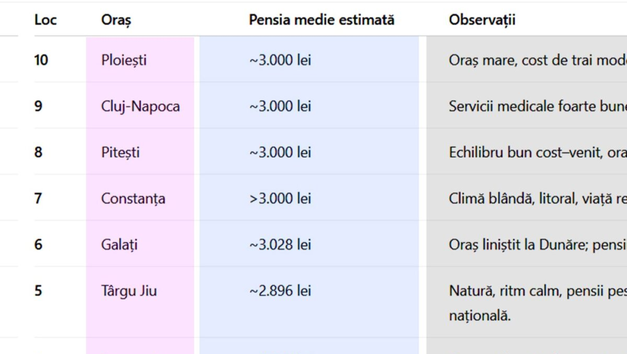Click the Galați city cell
Image resolution: width=627 pixels, height=354 pixels.
pyautogui.click(x=119, y=245)
